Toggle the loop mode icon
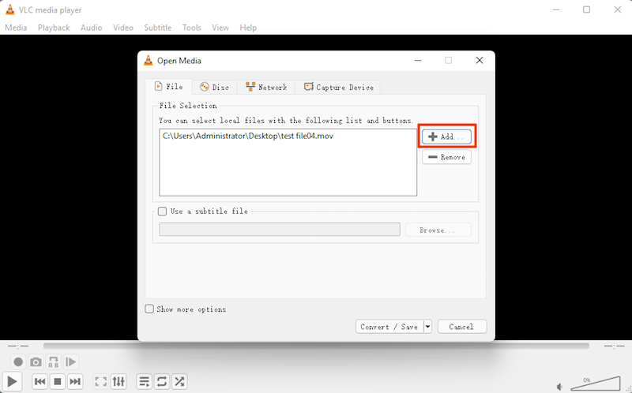Viewport: 632px width, 393px height. coord(162,381)
